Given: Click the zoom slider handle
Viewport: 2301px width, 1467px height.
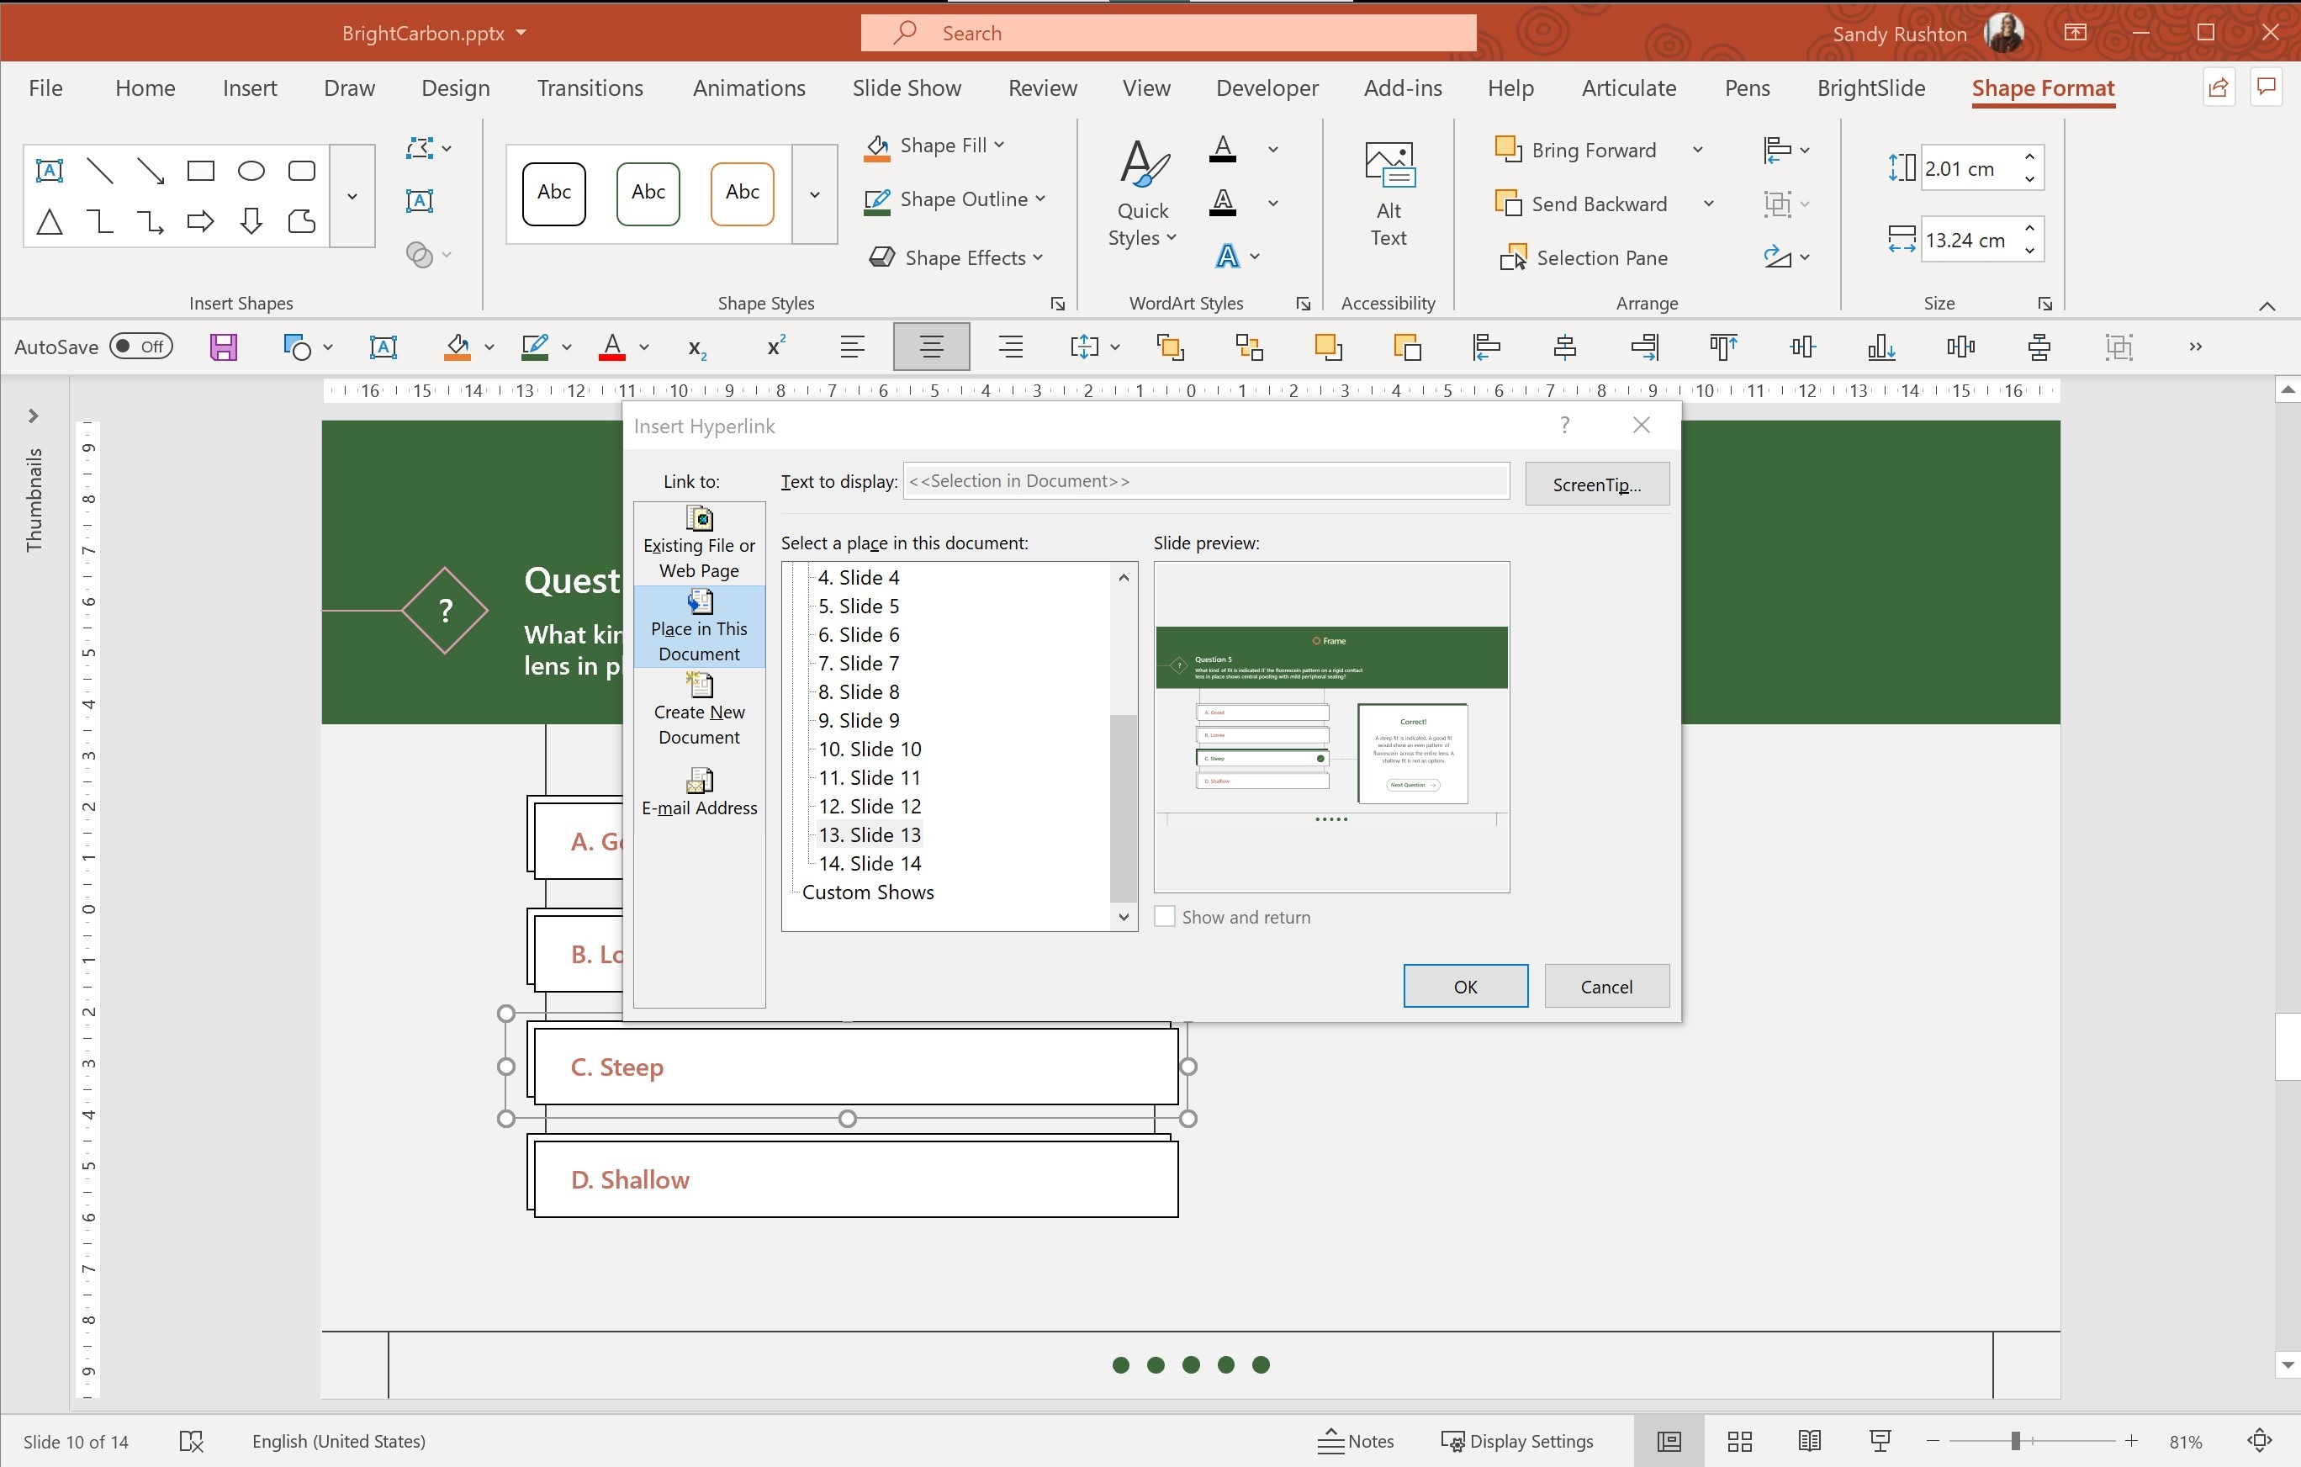Looking at the screenshot, I should point(2014,1441).
